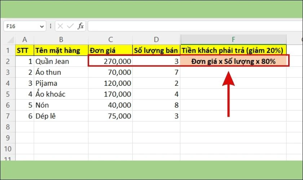The image size is (303, 180).
Task: Click the price cell 270,000
Action: 110,61
